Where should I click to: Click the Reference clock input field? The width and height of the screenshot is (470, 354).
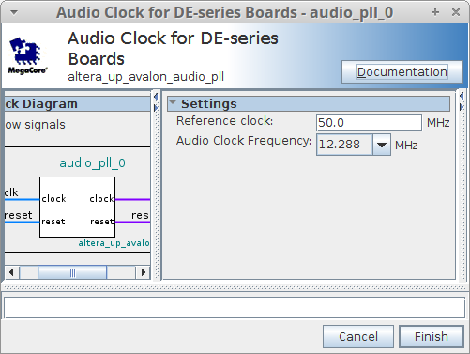click(369, 122)
